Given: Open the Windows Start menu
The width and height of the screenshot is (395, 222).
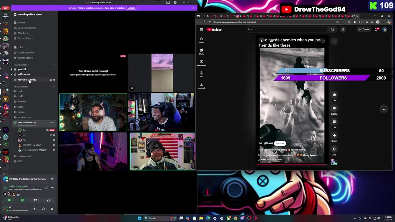Looking at the screenshot, I should pos(139,218).
